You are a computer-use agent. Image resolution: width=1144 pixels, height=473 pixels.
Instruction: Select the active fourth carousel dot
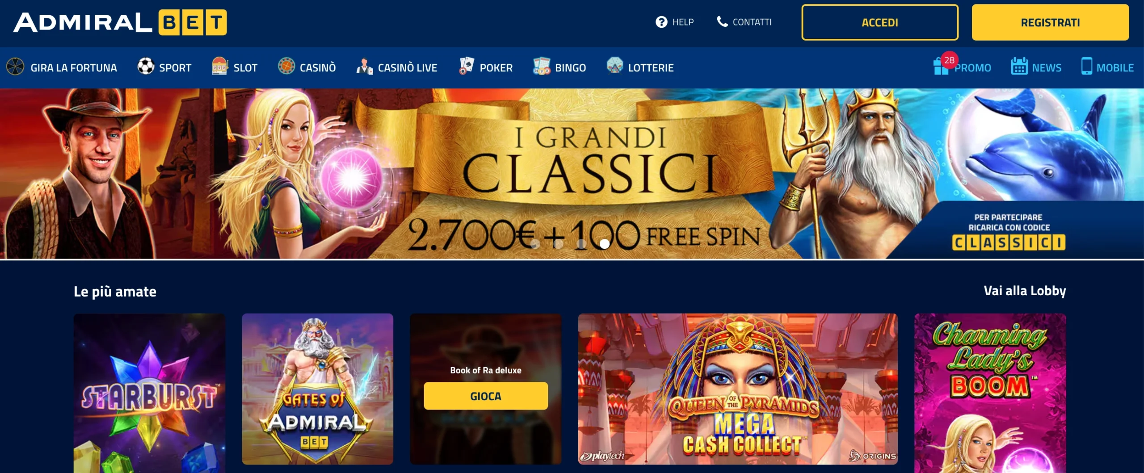coord(604,244)
